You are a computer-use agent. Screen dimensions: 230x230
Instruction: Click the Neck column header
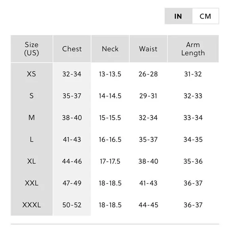pos(110,49)
